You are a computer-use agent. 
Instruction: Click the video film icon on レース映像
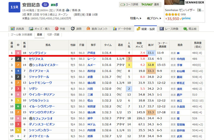[162, 29]
